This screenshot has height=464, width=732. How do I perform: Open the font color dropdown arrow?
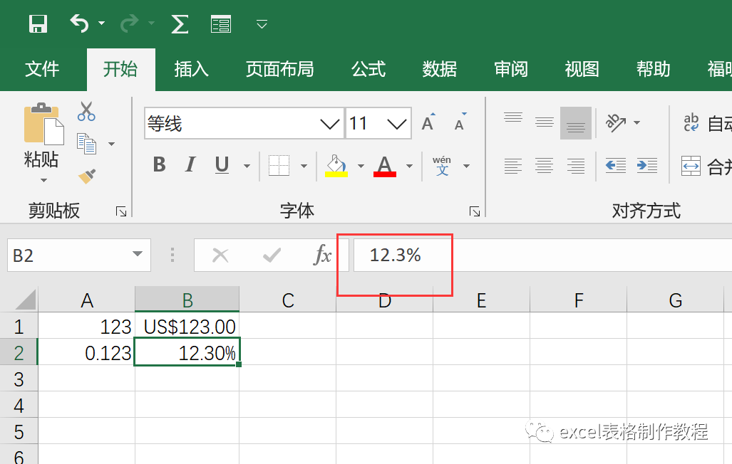[x=409, y=166]
